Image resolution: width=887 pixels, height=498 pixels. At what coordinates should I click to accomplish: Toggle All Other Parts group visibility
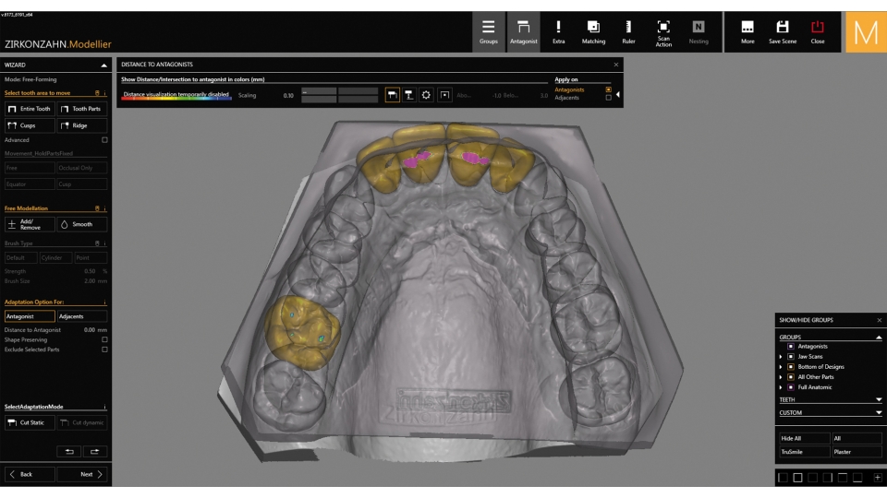(791, 376)
